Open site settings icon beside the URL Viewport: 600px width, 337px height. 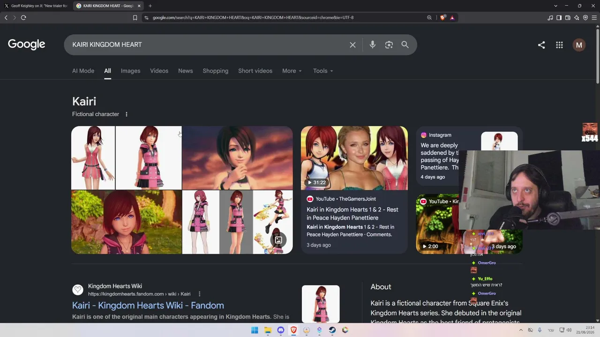coord(146,18)
